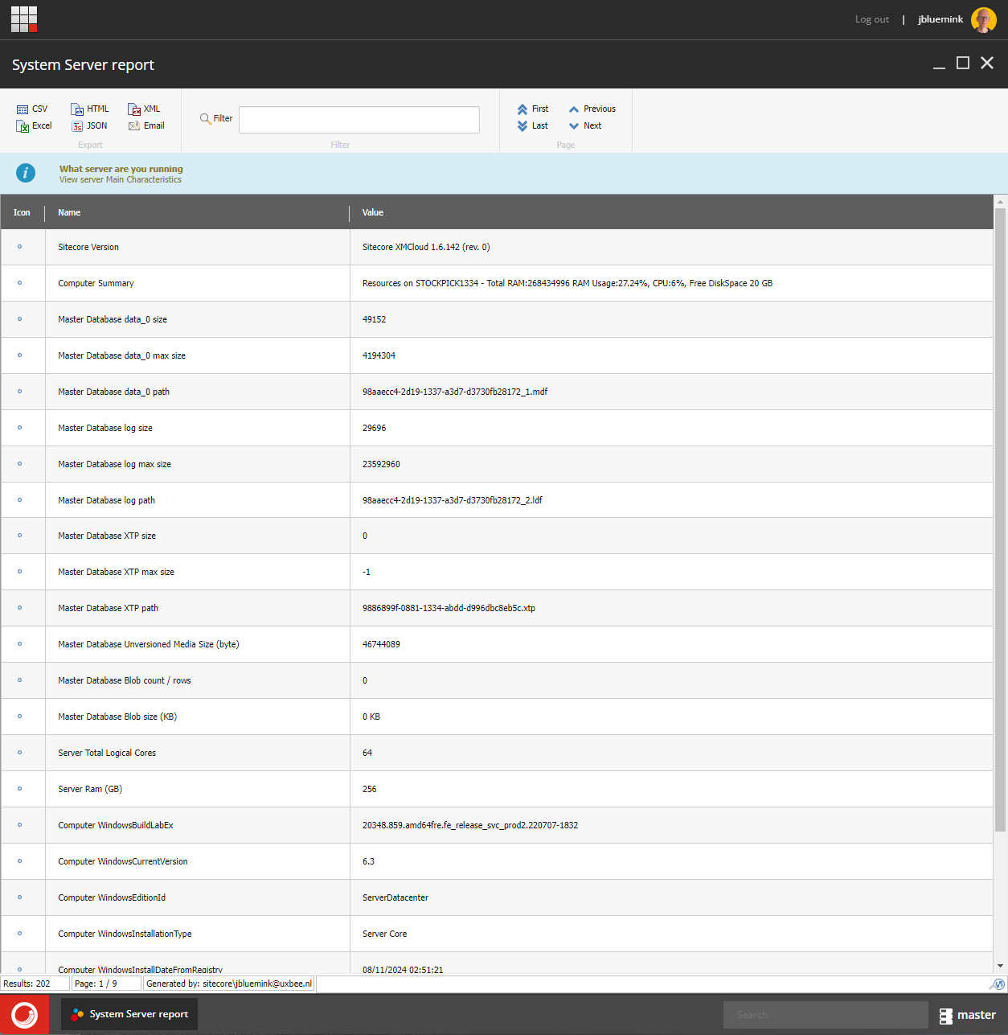1008x1035 pixels.
Task: Select 'Master Database log size' row name
Action: pyautogui.click(x=105, y=428)
